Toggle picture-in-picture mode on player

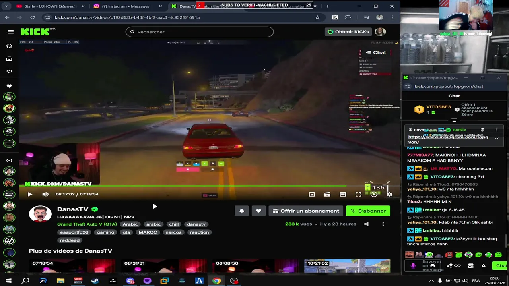click(x=312, y=194)
